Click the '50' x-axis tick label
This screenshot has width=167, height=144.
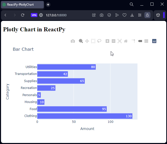pos(74,122)
